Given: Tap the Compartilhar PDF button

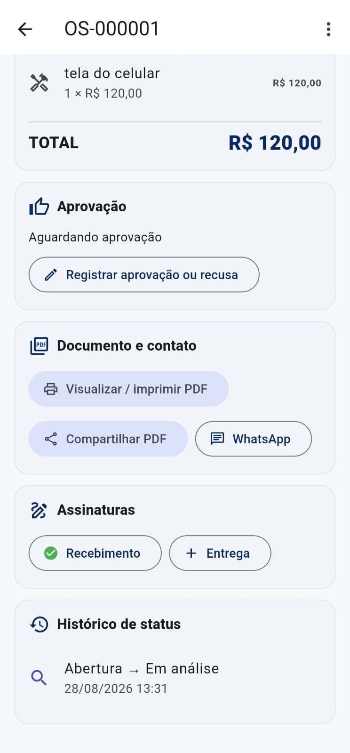Looking at the screenshot, I should (x=108, y=439).
